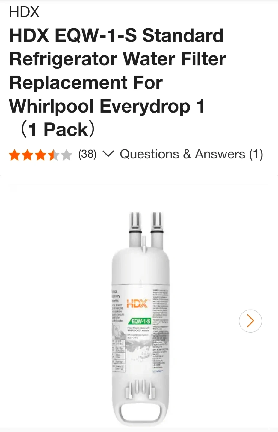Open Questions & Answers (1)
Viewport: 278px width, 432px height.
(191, 154)
